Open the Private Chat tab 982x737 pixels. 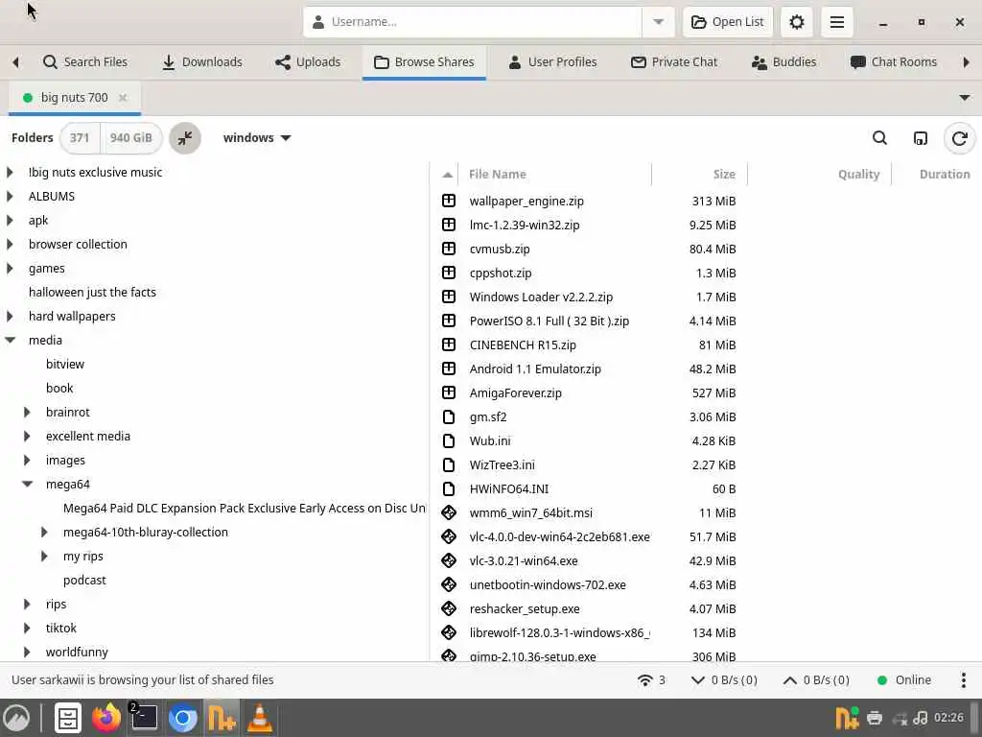click(674, 62)
